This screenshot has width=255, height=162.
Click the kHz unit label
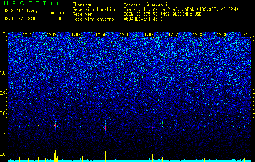point(4,33)
